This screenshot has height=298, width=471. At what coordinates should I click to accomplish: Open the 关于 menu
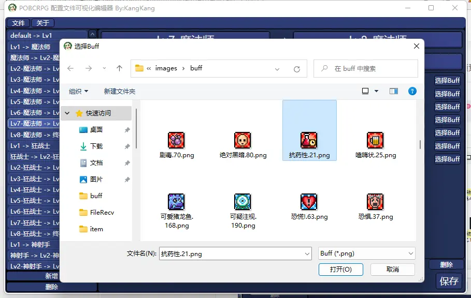(x=42, y=23)
